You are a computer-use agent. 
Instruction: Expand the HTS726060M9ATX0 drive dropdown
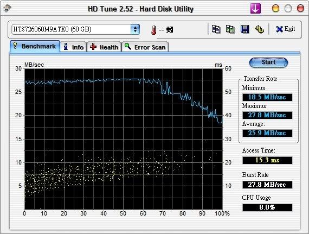(x=135, y=29)
